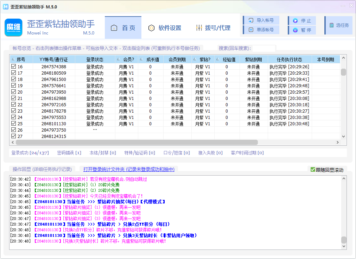Select account 2848124315 in the list
Viewport: 356px width, 259px height.
54,136
